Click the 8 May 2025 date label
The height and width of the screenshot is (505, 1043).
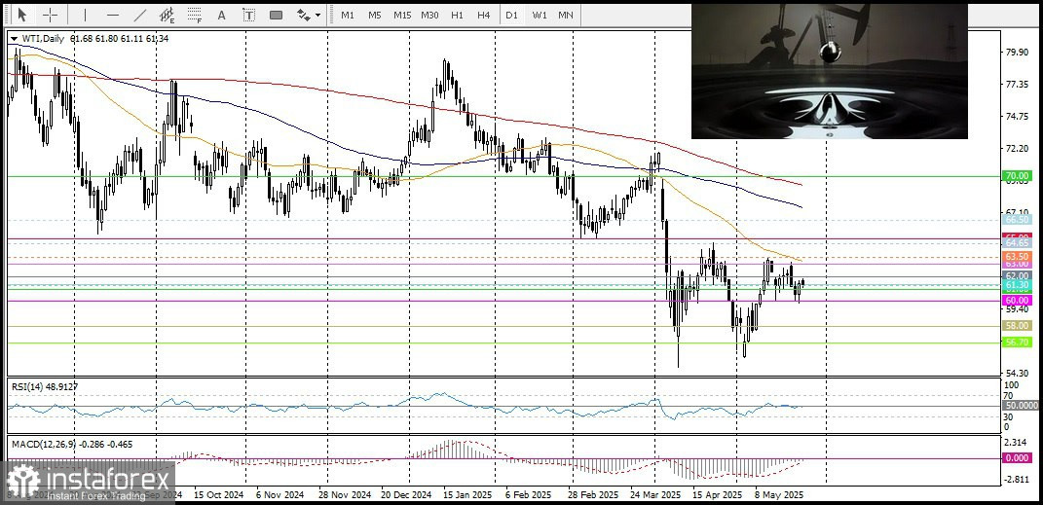[x=778, y=495]
